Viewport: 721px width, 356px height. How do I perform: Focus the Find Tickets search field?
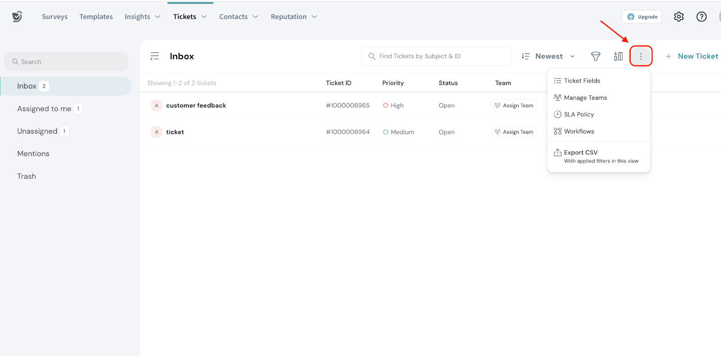tap(436, 56)
